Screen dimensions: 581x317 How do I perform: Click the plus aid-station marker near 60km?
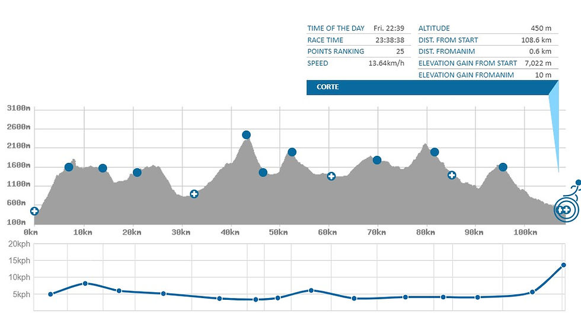point(331,176)
